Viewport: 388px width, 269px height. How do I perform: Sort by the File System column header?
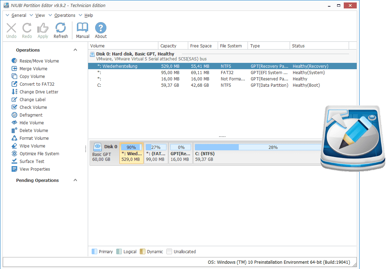[x=233, y=46]
